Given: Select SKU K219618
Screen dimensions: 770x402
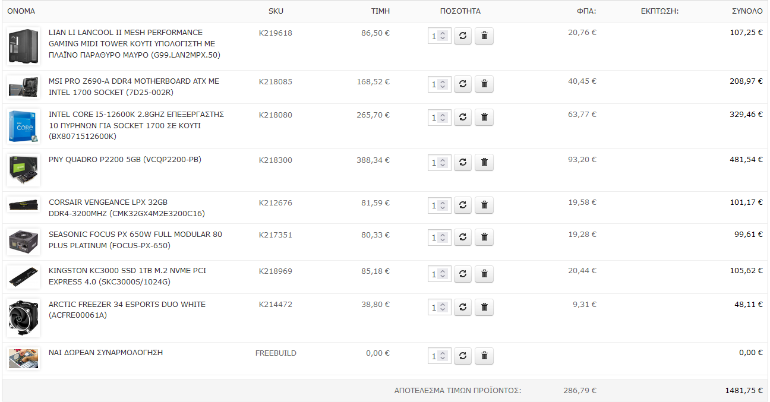Looking at the screenshot, I should (x=276, y=33).
